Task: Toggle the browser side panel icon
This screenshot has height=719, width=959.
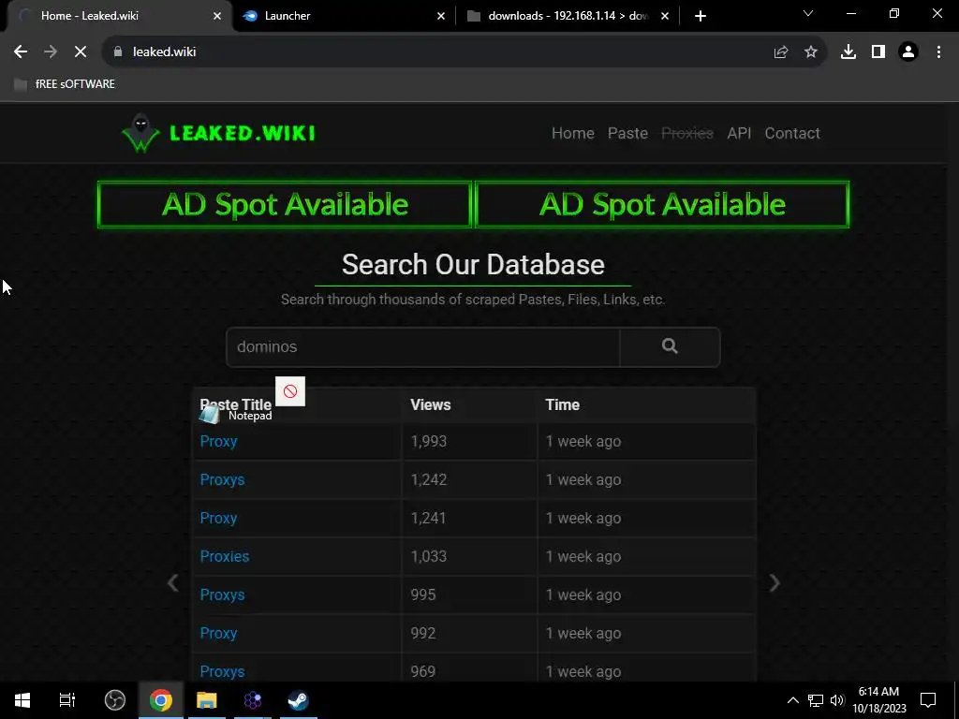Action: 878,52
